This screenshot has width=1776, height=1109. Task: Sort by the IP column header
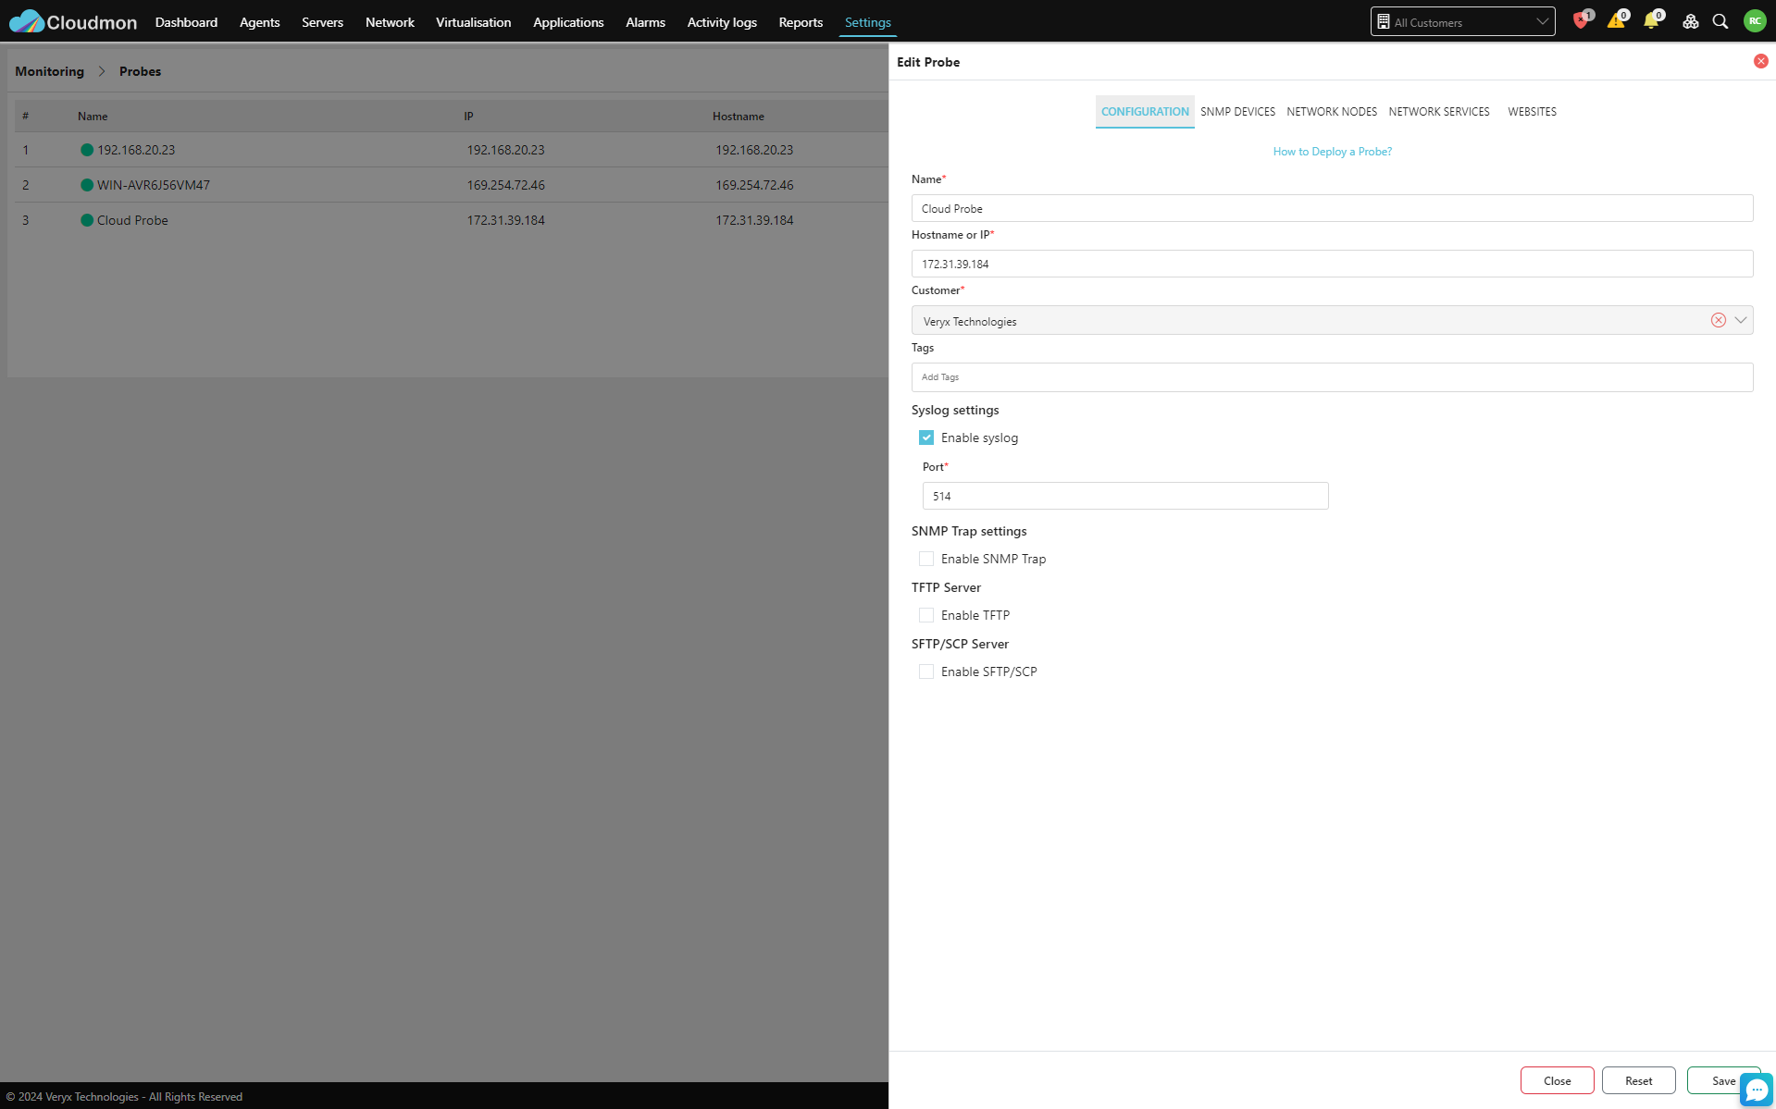coord(468,117)
